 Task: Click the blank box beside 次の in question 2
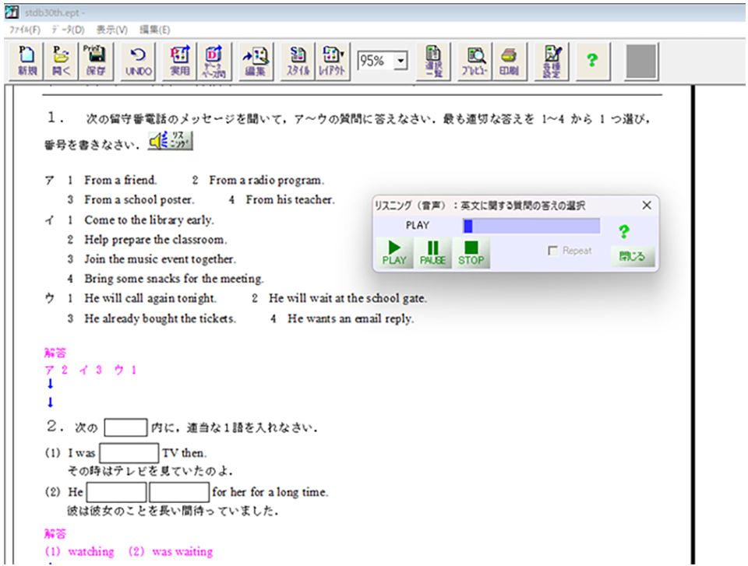click(125, 427)
